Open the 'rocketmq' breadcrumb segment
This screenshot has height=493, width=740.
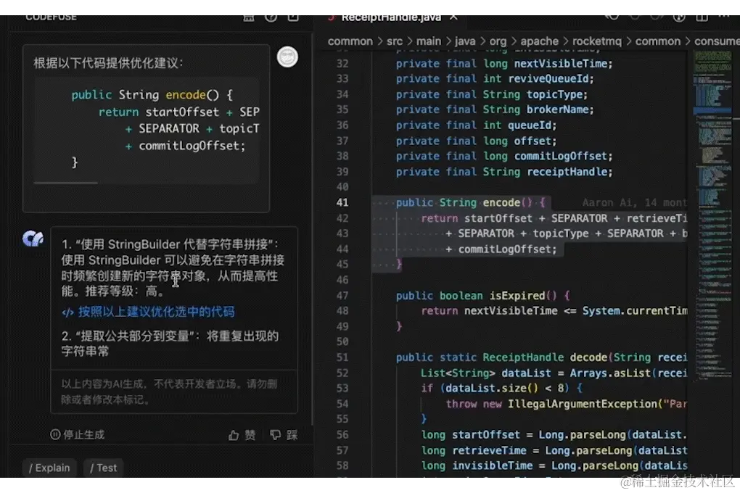597,41
